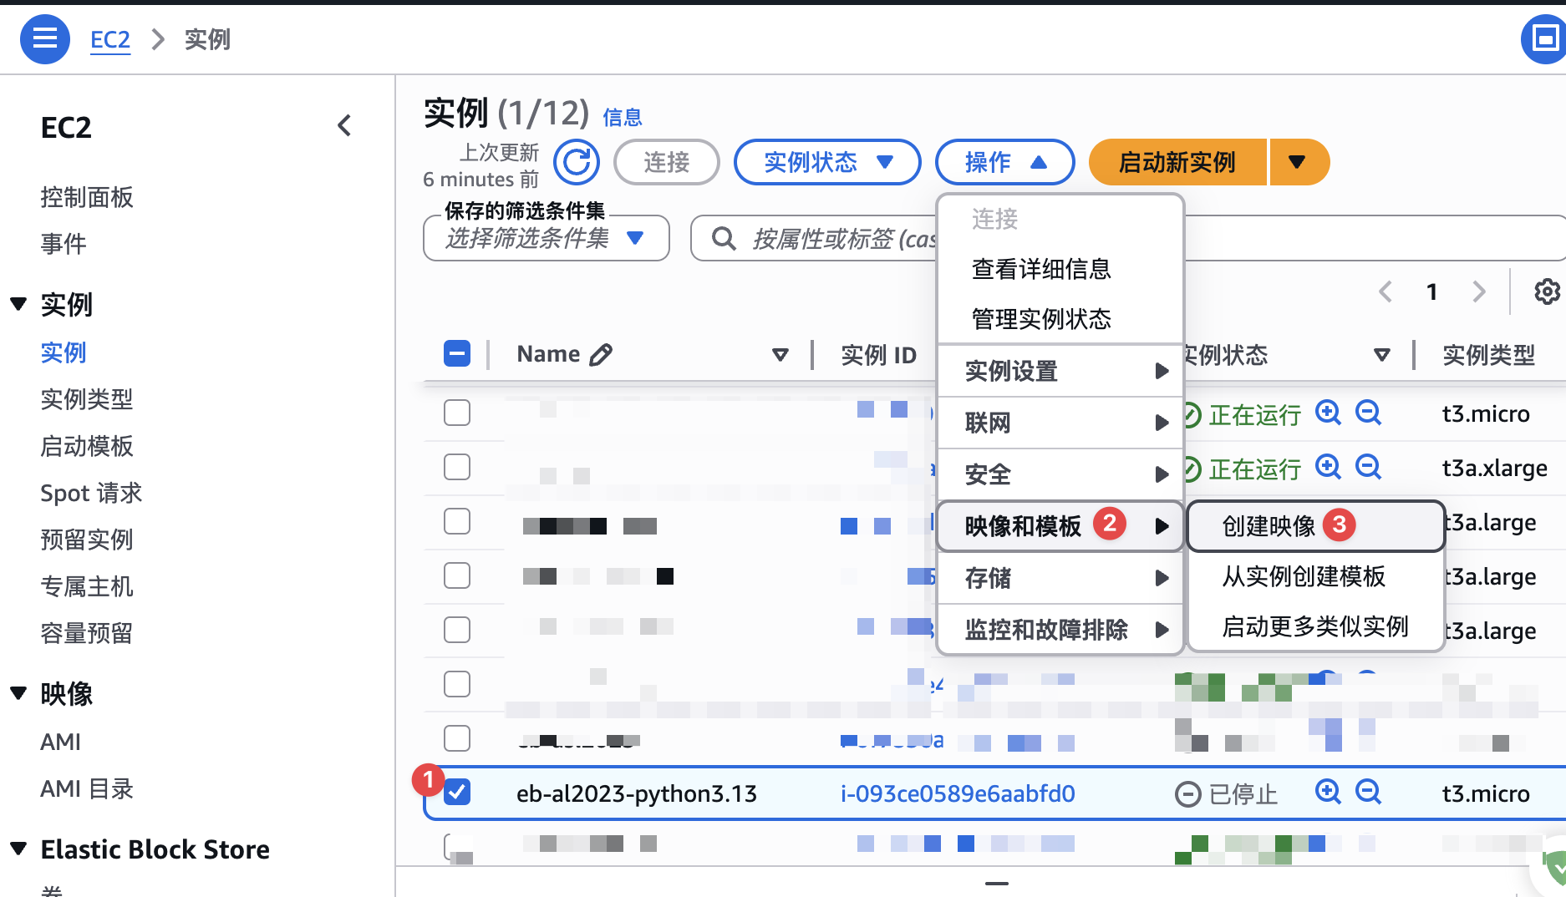Zoom-in filter icon on the t3a.xlarge row
Screen dimensions: 1566x897
click(x=1328, y=467)
